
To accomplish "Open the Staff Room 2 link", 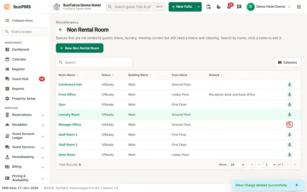I will click(x=68, y=145).
